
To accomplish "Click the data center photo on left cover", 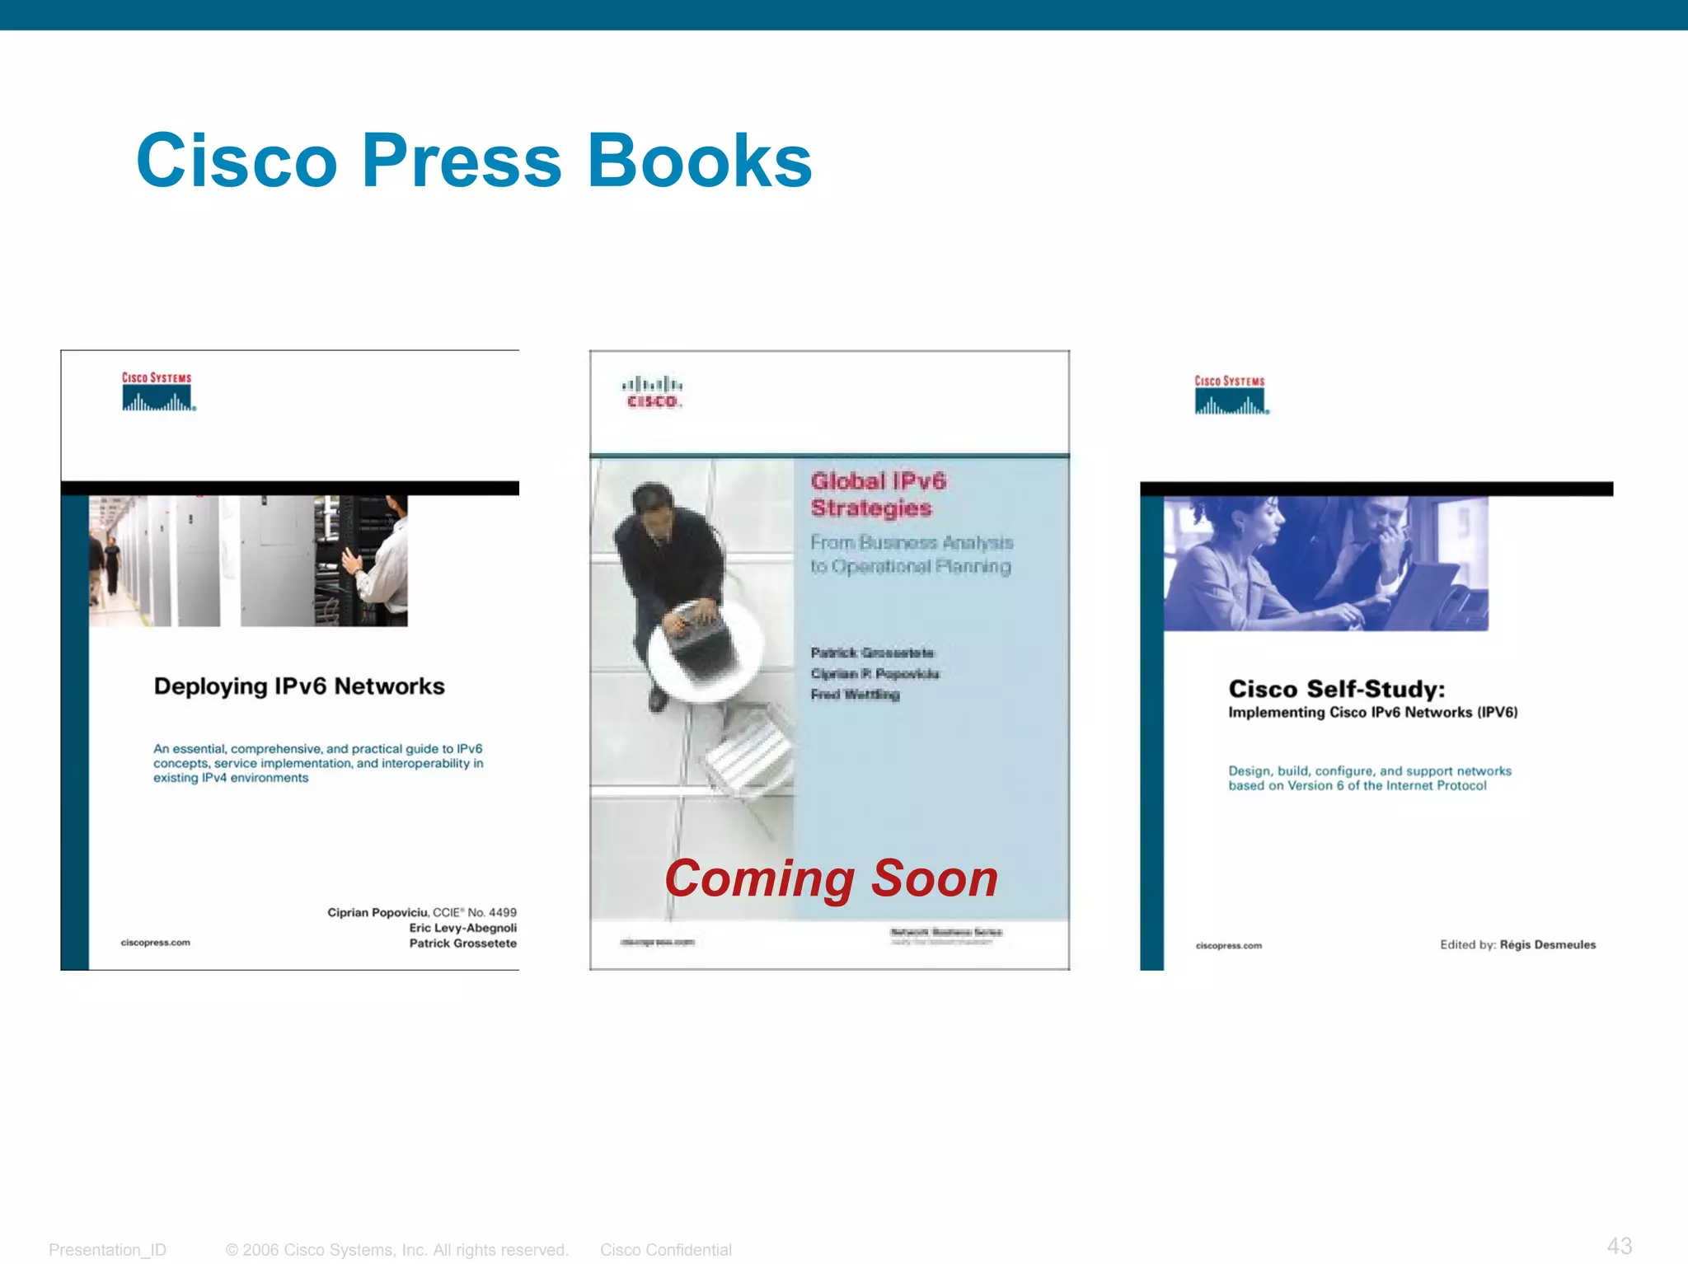I will [x=248, y=561].
